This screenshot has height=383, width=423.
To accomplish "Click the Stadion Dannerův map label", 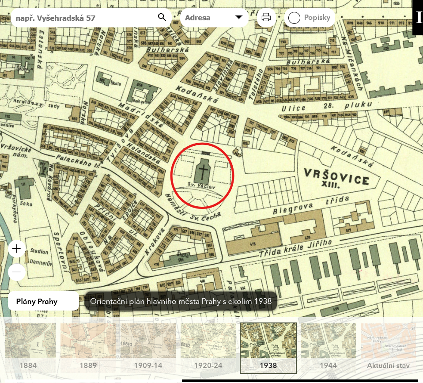I will pos(39,256).
